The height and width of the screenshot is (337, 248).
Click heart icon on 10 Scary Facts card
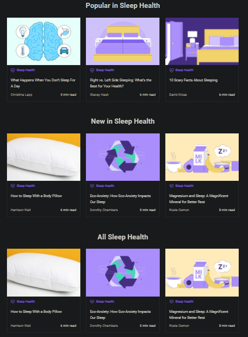pyautogui.click(x=171, y=70)
